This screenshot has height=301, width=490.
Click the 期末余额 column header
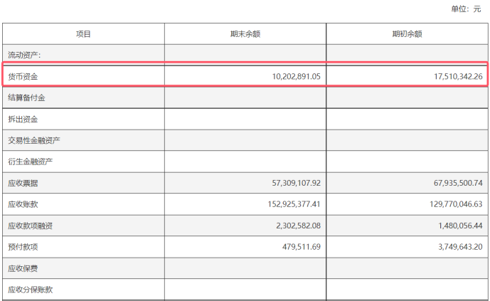pos(245,33)
